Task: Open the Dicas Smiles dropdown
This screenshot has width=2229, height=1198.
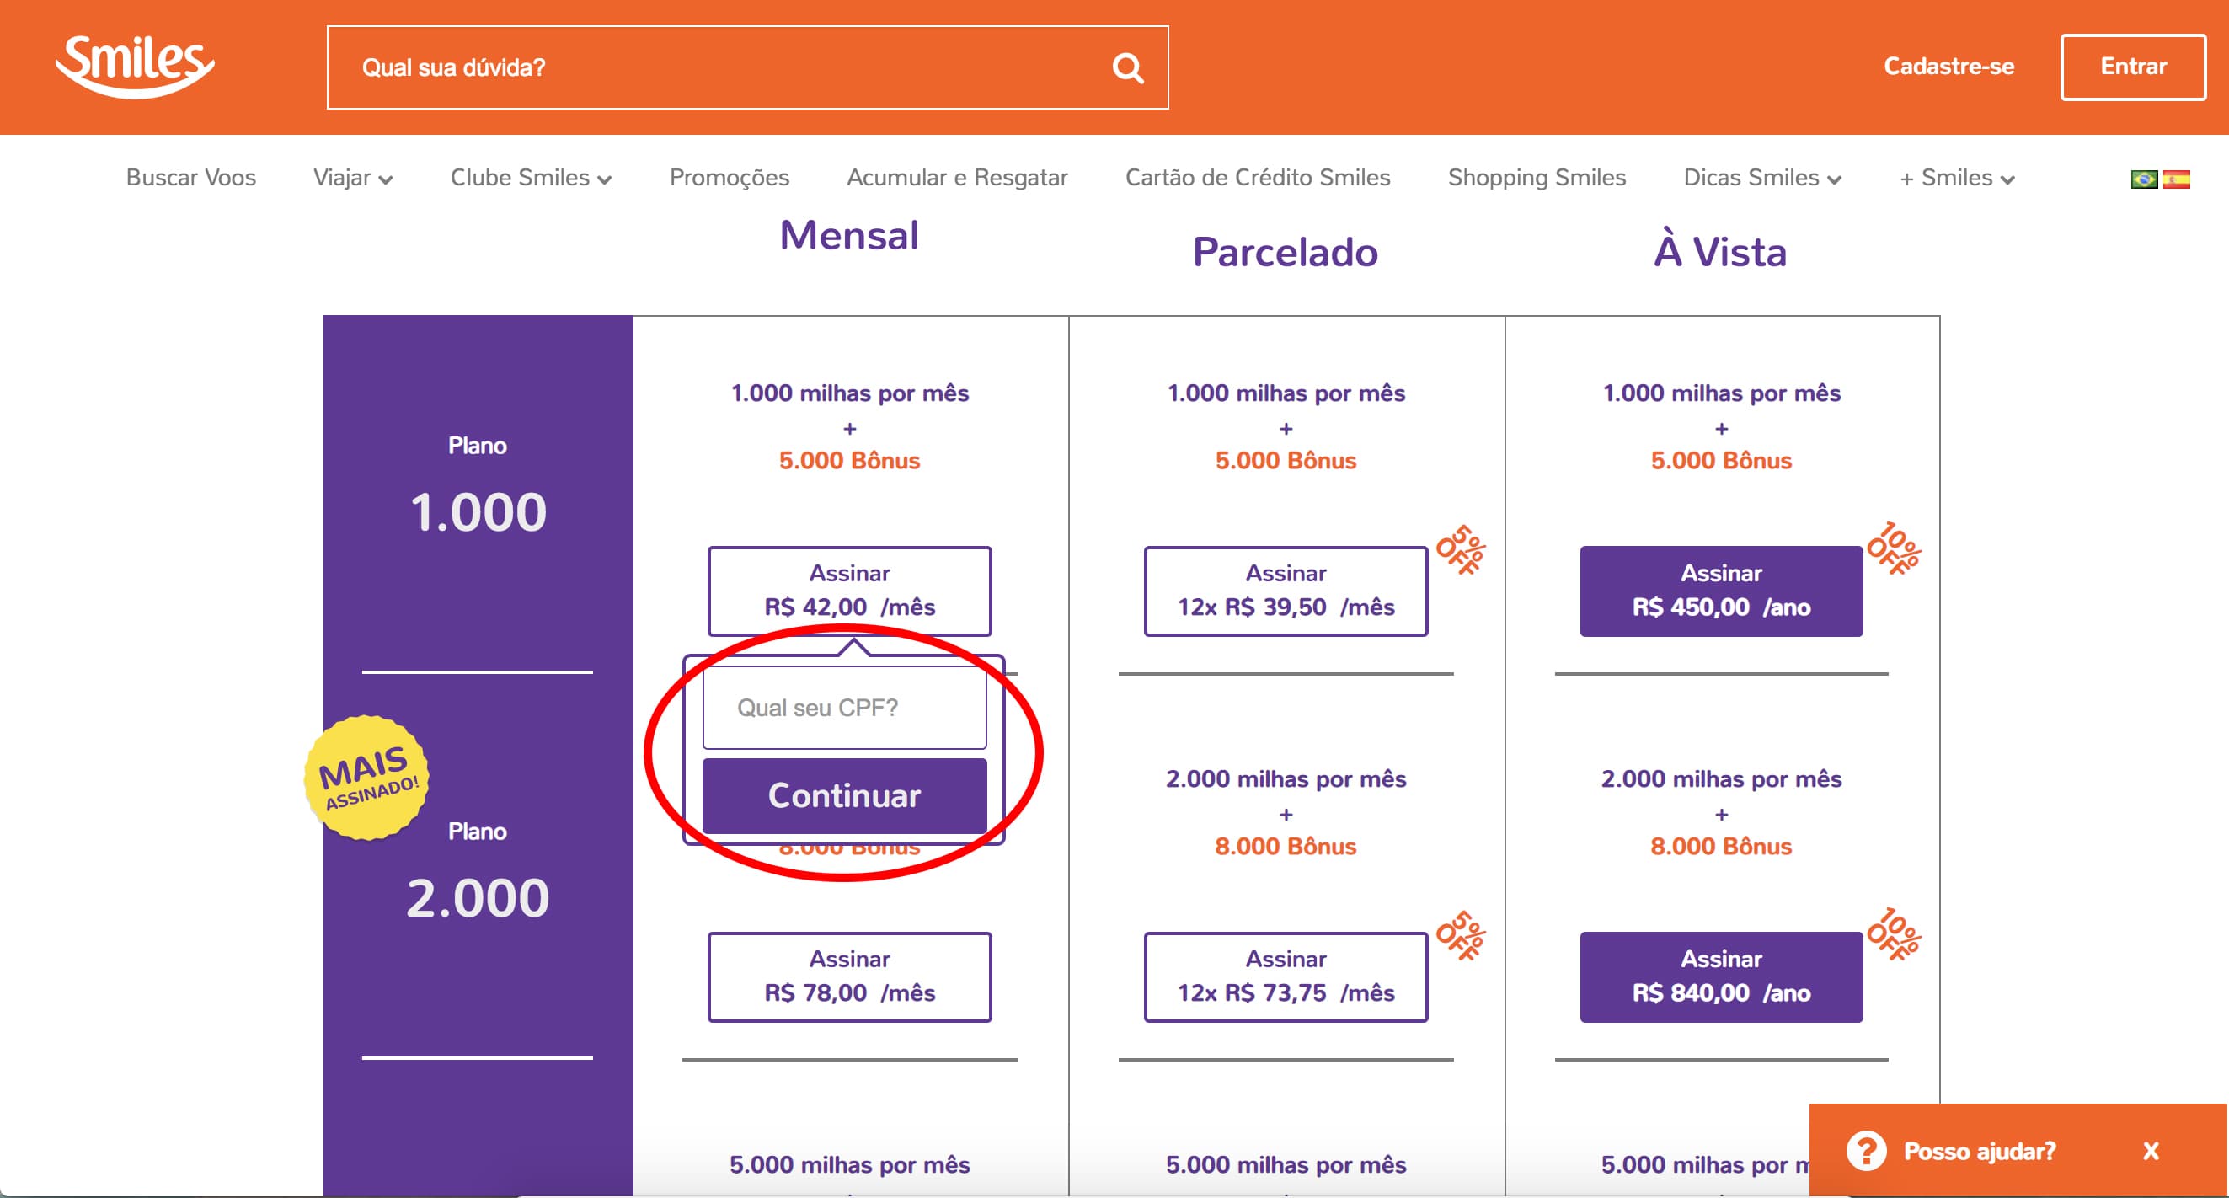Action: [x=1761, y=178]
